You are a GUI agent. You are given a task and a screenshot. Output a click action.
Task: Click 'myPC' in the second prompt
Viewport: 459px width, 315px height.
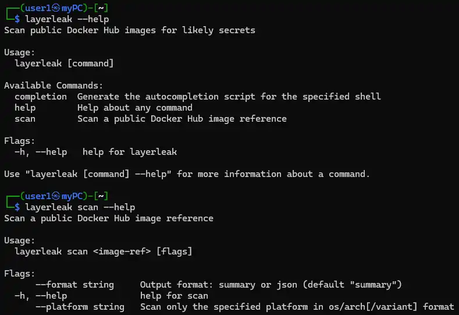[72, 196]
